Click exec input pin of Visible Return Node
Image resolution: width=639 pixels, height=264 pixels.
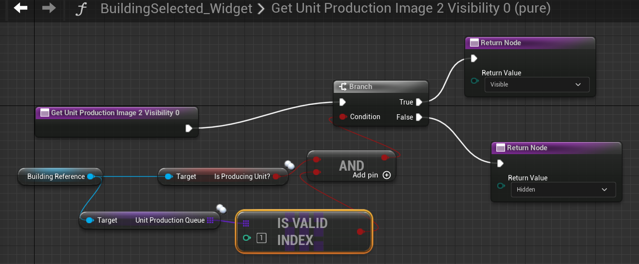[x=474, y=59]
